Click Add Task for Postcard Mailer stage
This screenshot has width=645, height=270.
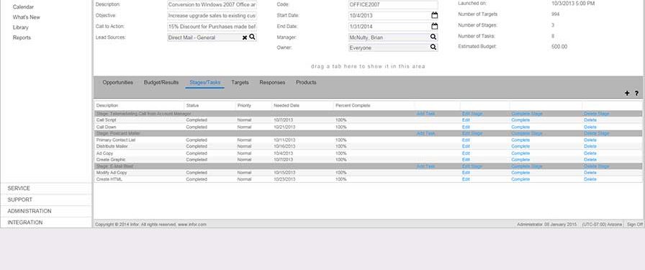pyautogui.click(x=425, y=133)
